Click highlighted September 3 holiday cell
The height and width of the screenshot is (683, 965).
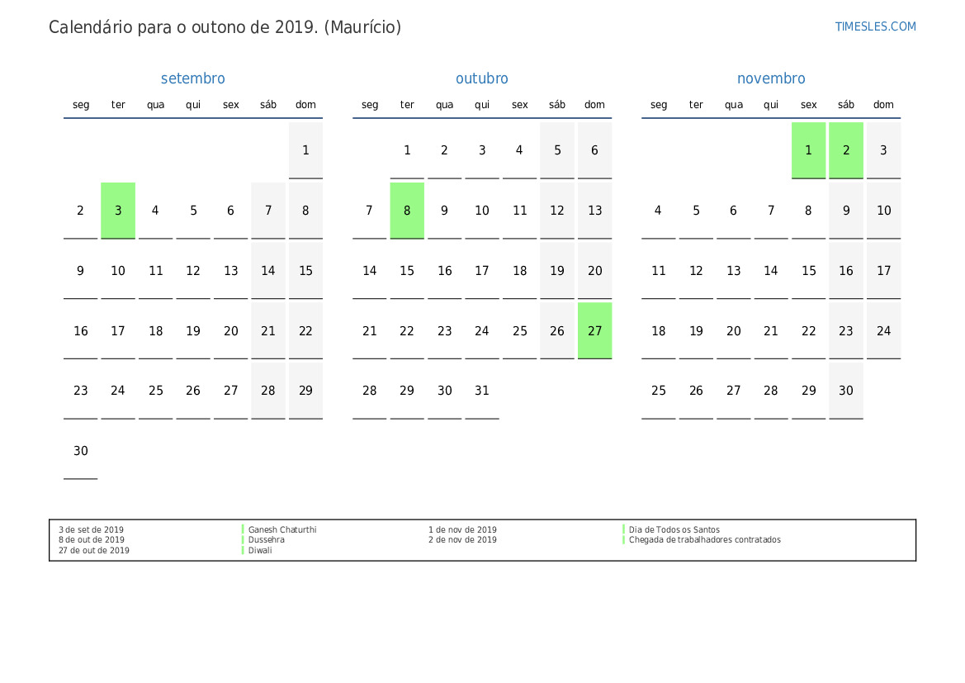(x=118, y=211)
